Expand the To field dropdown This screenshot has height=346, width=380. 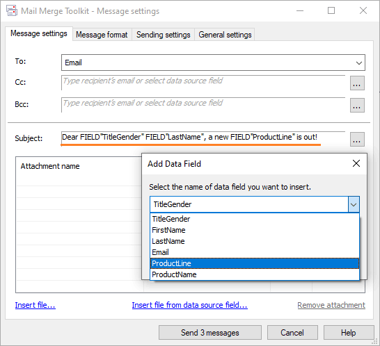click(x=359, y=63)
